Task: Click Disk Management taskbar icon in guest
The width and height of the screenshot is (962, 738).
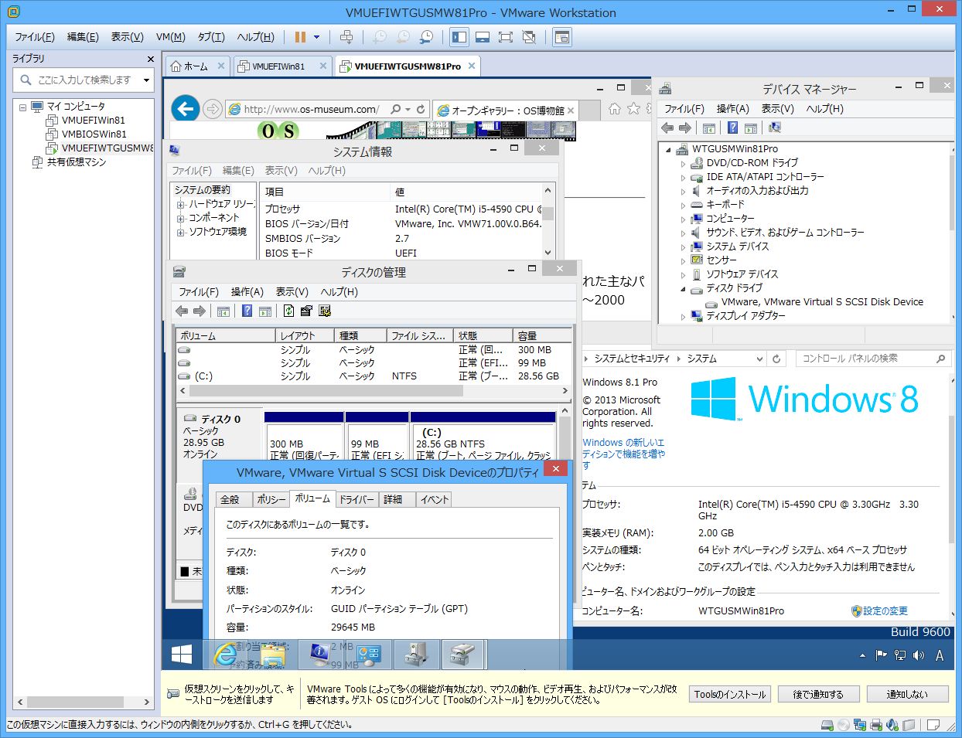Action: click(462, 655)
